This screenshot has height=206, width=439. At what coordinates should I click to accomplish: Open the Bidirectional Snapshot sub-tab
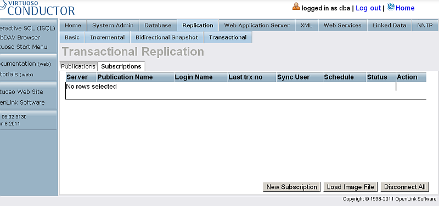click(x=167, y=37)
